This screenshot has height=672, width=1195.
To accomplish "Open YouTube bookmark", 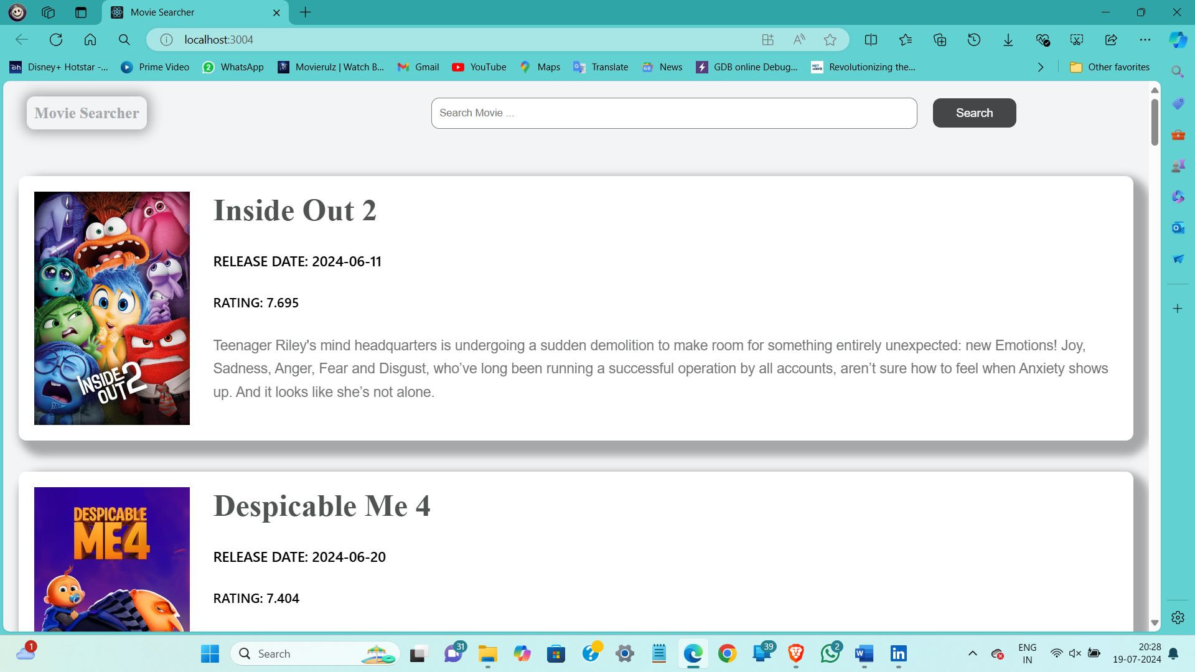I will click(479, 67).
